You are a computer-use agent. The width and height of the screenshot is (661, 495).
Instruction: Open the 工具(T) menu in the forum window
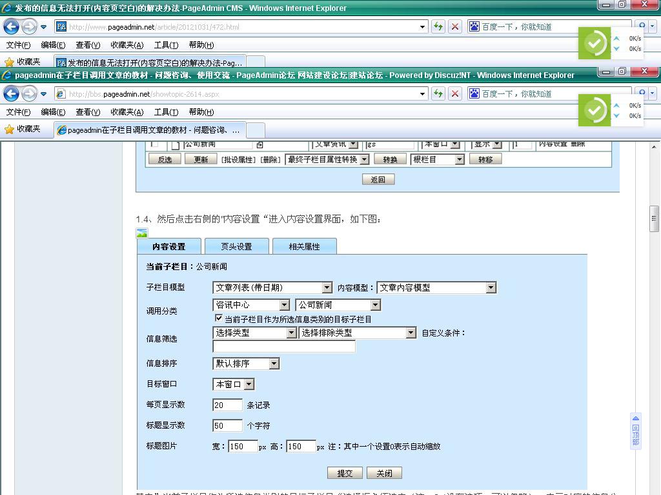(x=166, y=112)
